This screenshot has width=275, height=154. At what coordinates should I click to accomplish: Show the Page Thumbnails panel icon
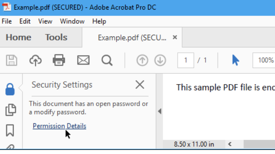coord(11,110)
